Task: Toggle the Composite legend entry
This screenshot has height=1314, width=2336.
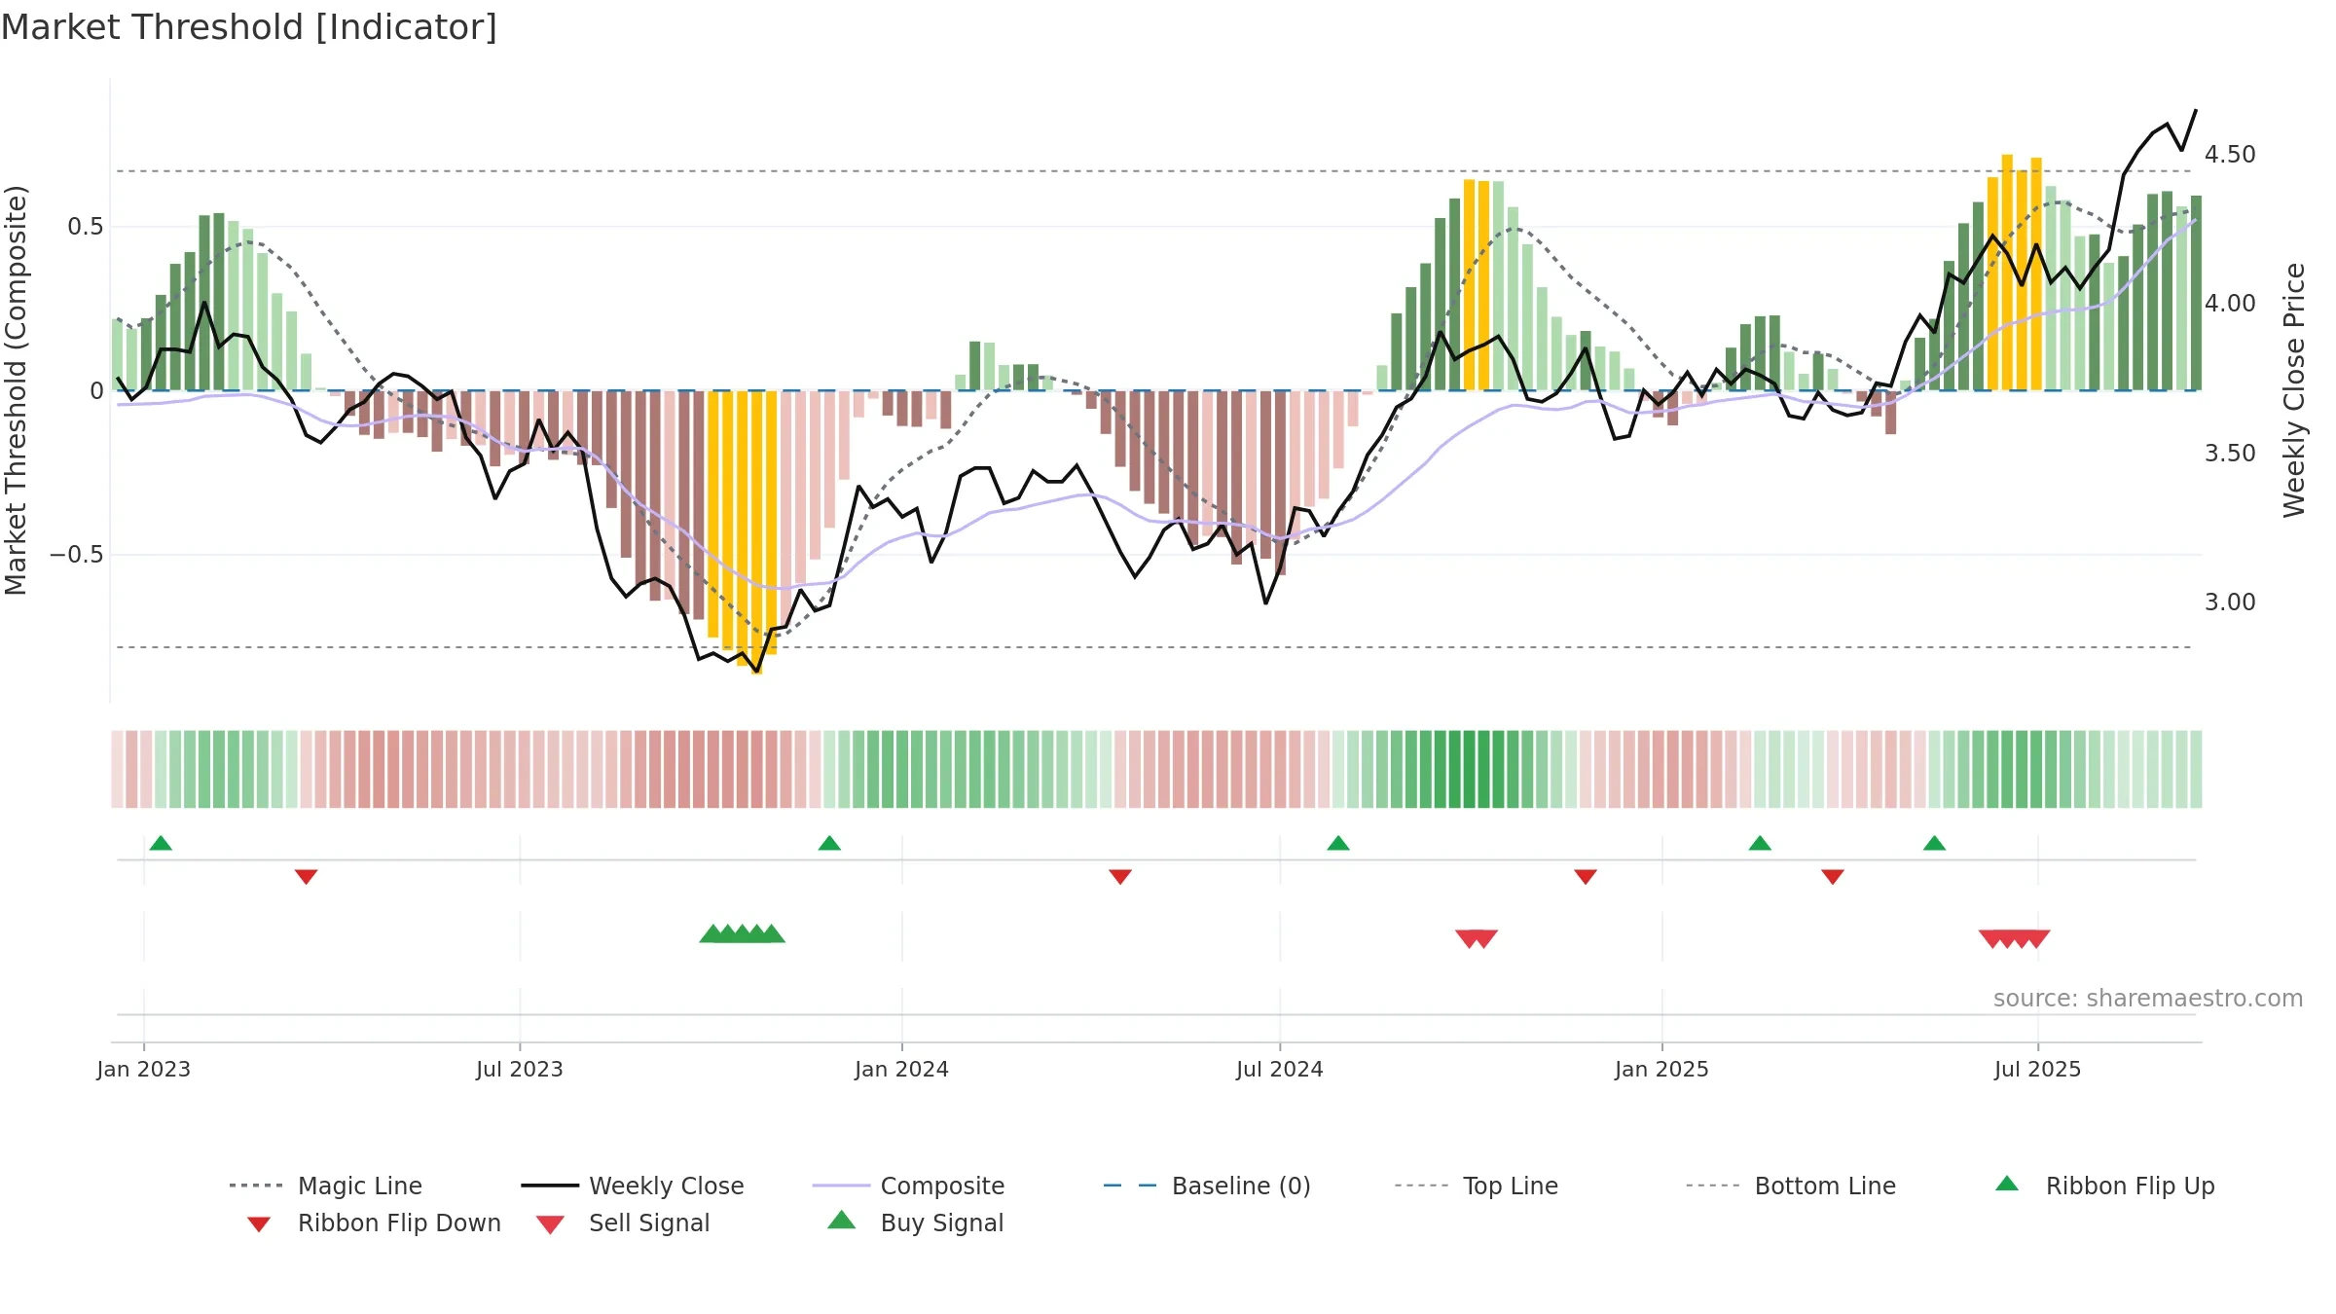Action: (x=908, y=1186)
